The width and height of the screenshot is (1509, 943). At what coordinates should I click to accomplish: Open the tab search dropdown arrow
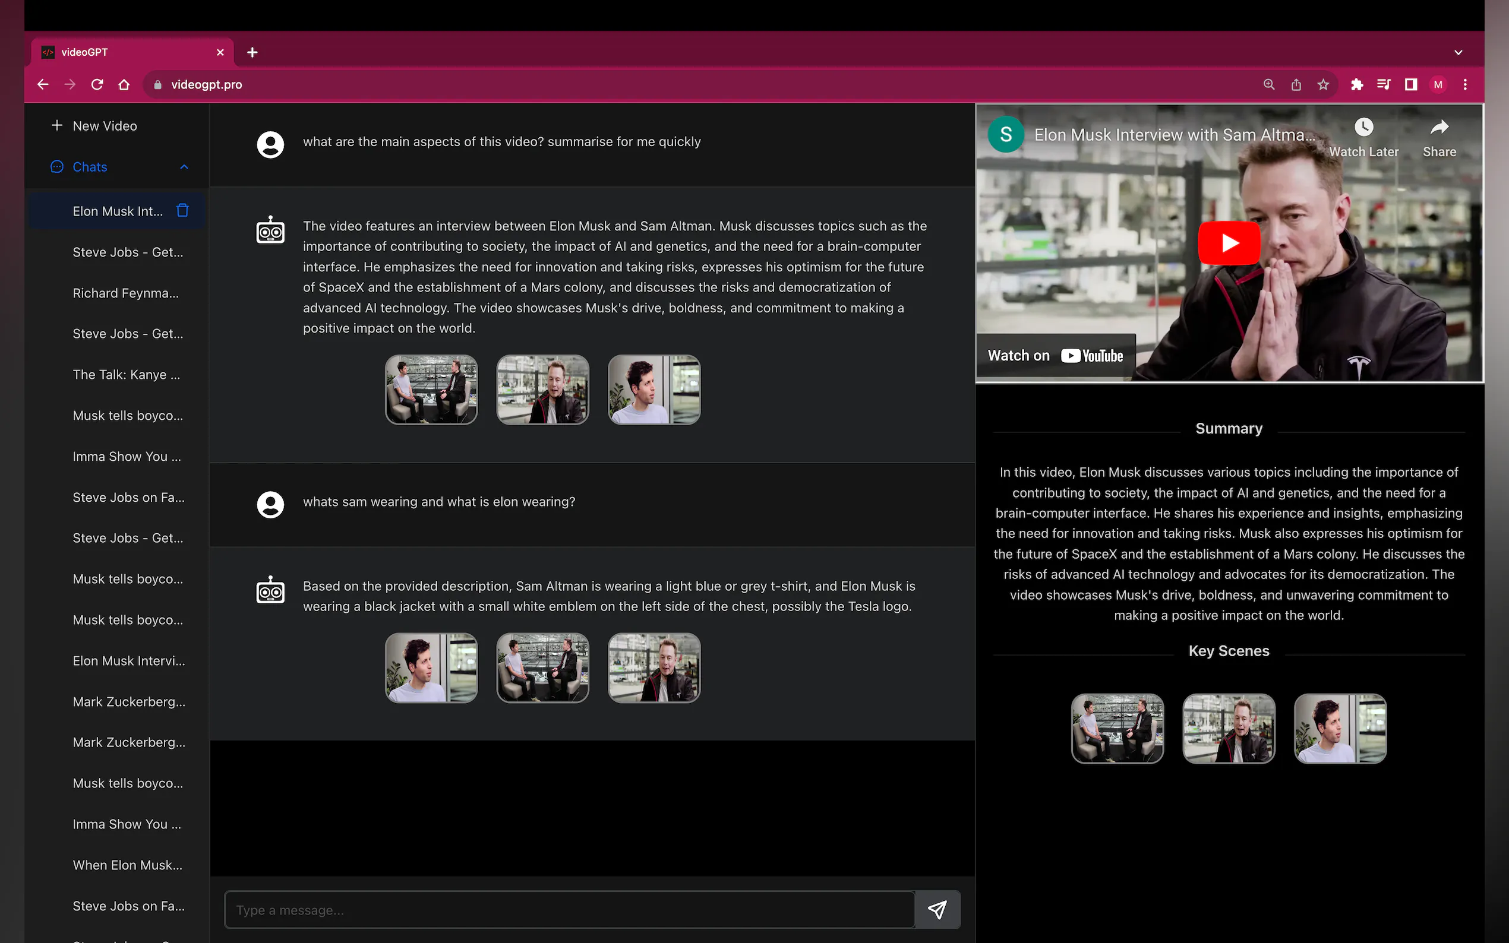[x=1458, y=52]
